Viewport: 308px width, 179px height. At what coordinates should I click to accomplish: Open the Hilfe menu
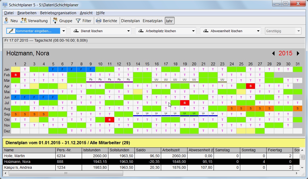[100, 13]
